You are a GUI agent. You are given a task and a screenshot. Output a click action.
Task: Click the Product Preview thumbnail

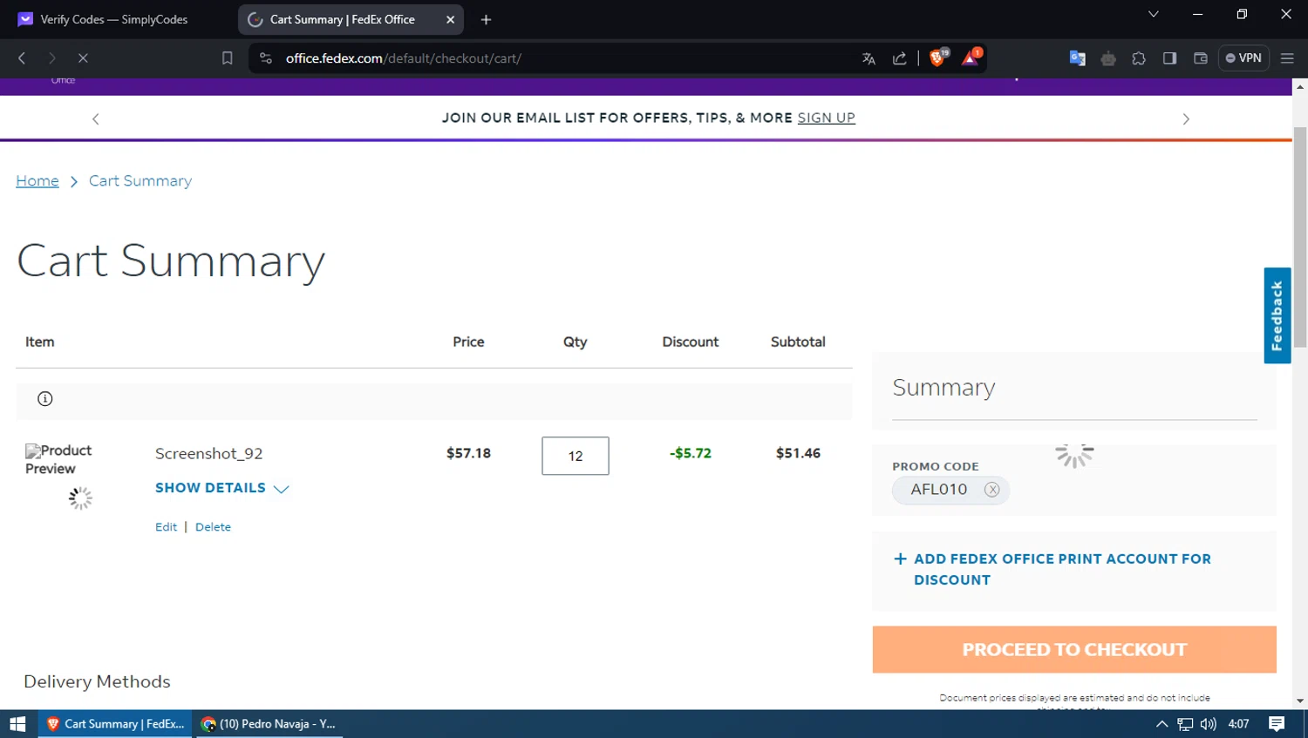[x=58, y=459]
